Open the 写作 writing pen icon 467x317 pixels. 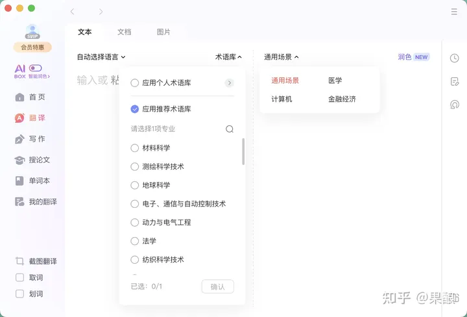click(x=19, y=139)
